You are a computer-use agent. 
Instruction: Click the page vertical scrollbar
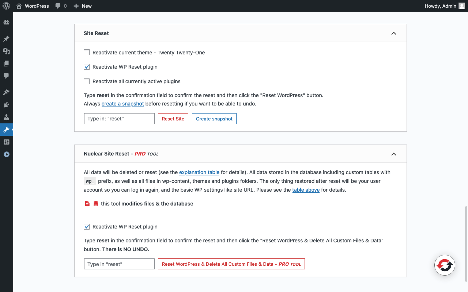coord(465,243)
